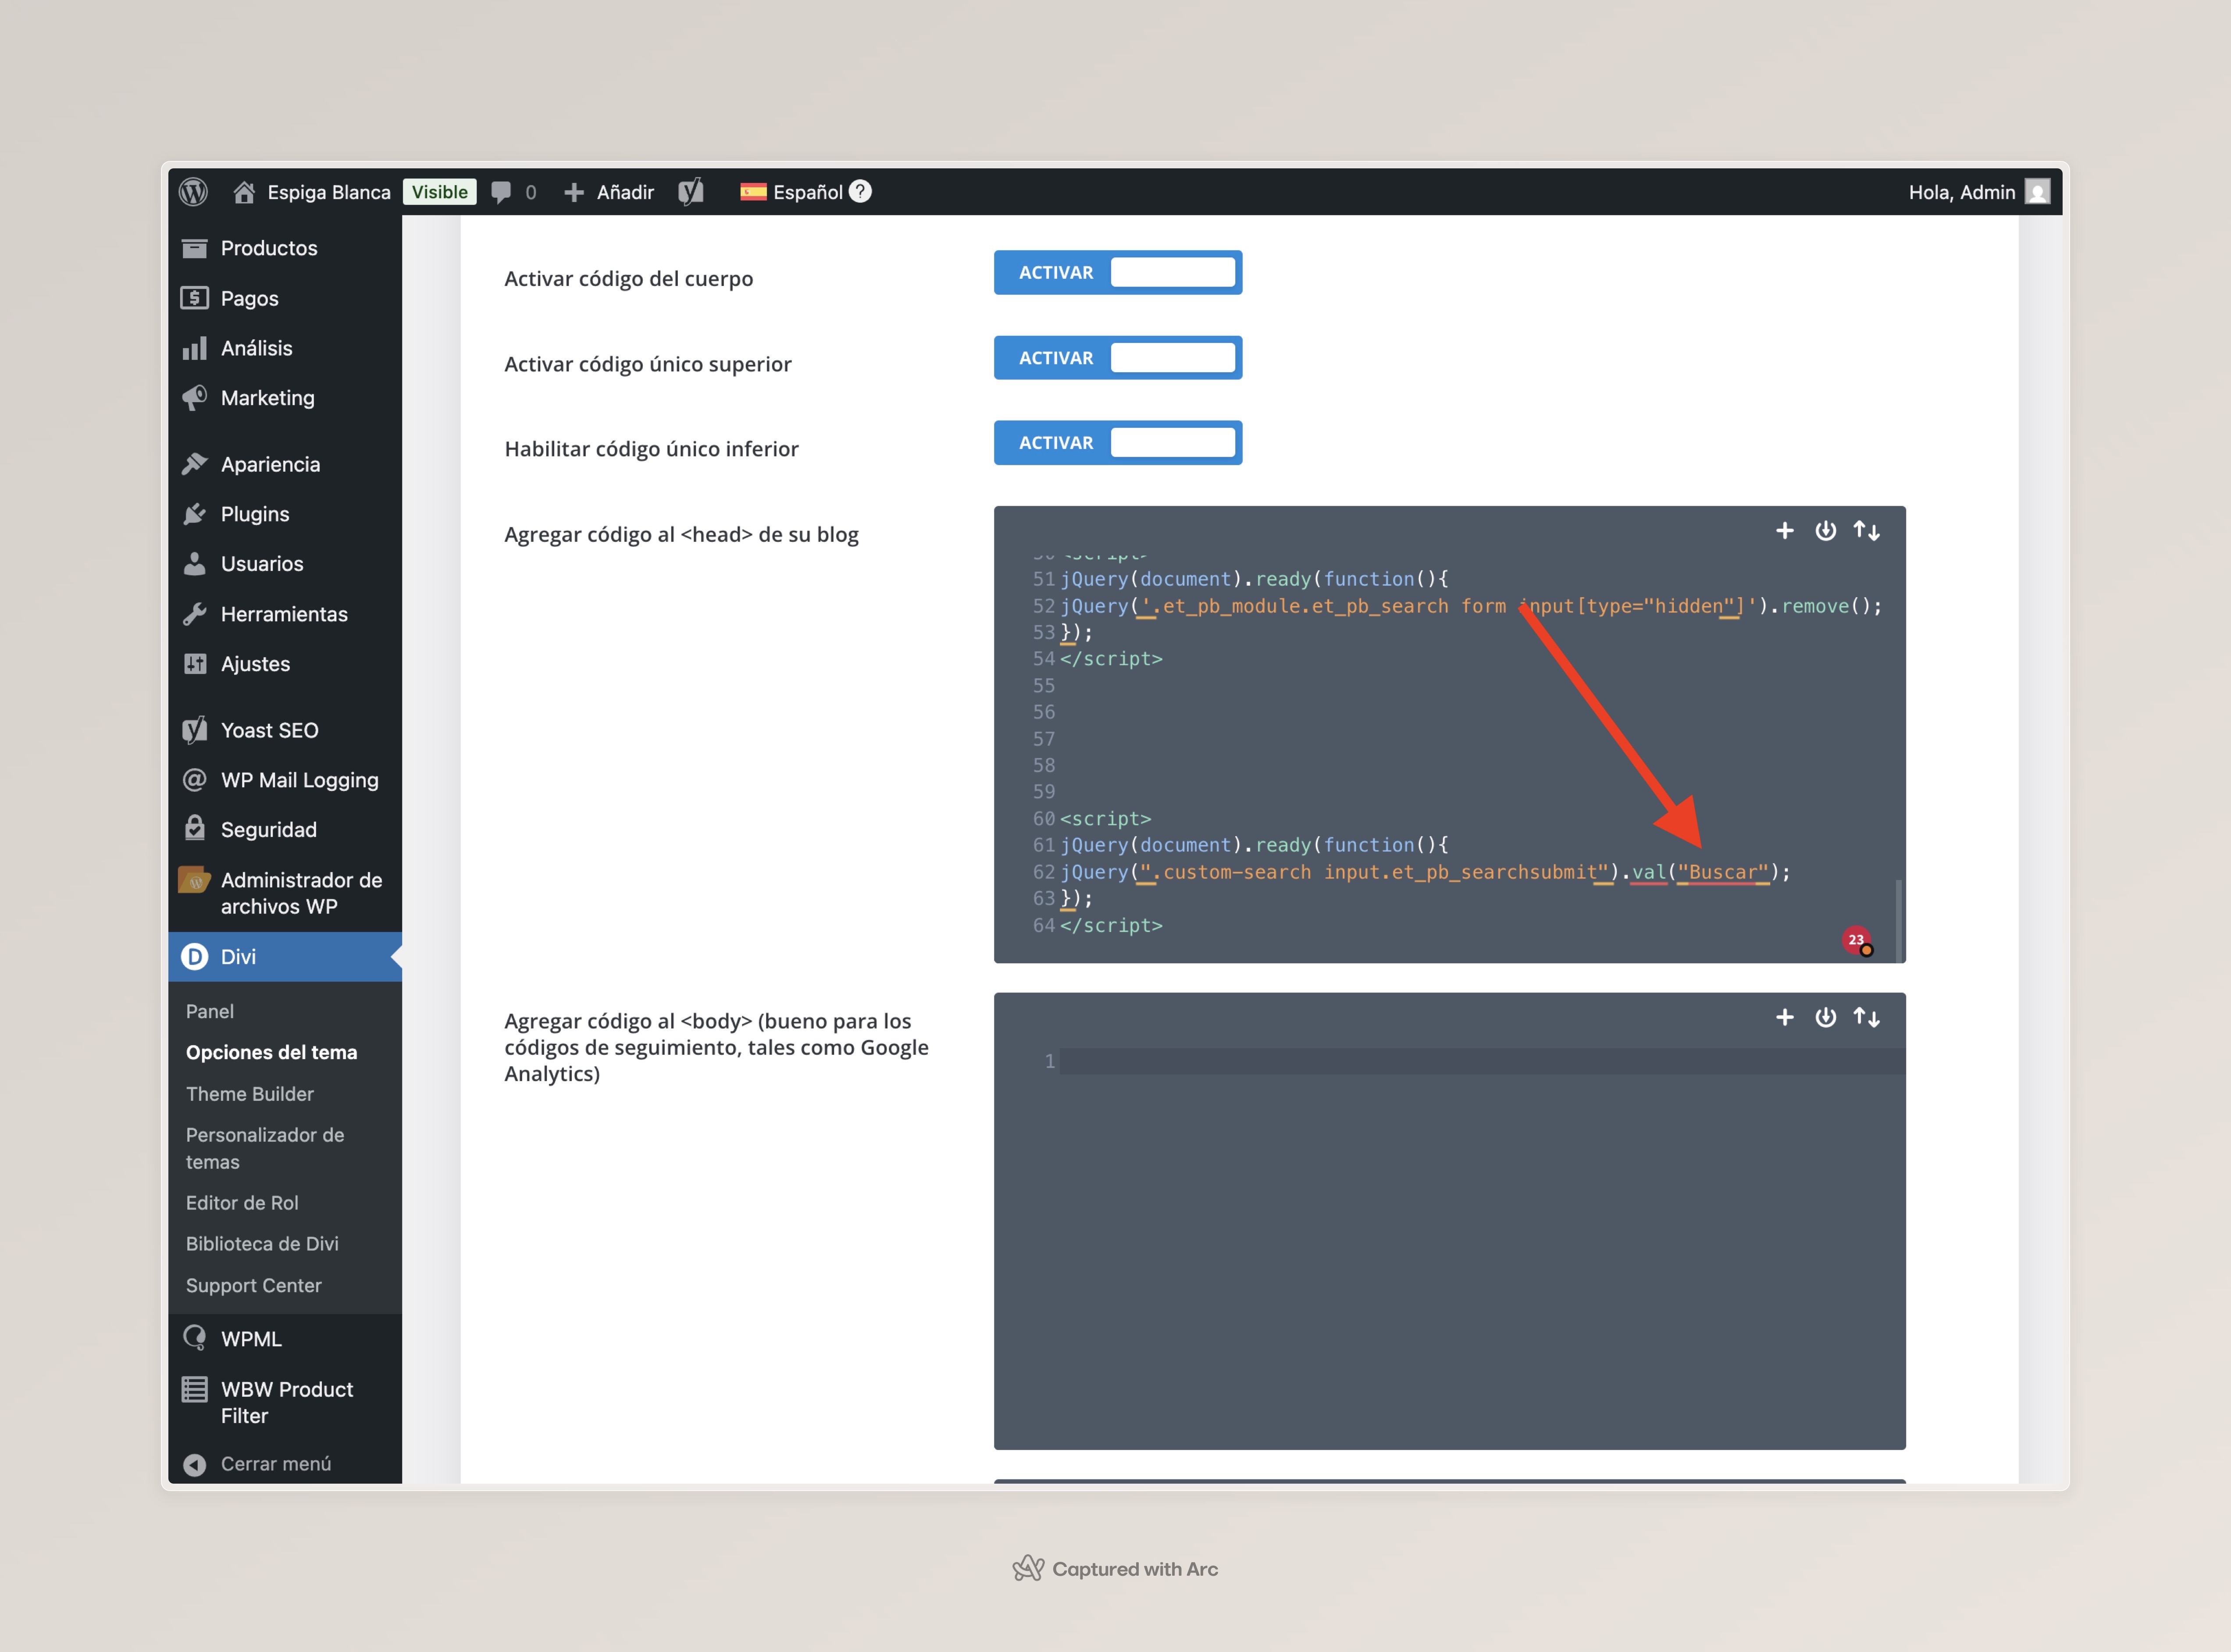This screenshot has height=1652, width=2231.
Task: Toggle Habilitar código único inferior switch
Action: tap(1118, 443)
